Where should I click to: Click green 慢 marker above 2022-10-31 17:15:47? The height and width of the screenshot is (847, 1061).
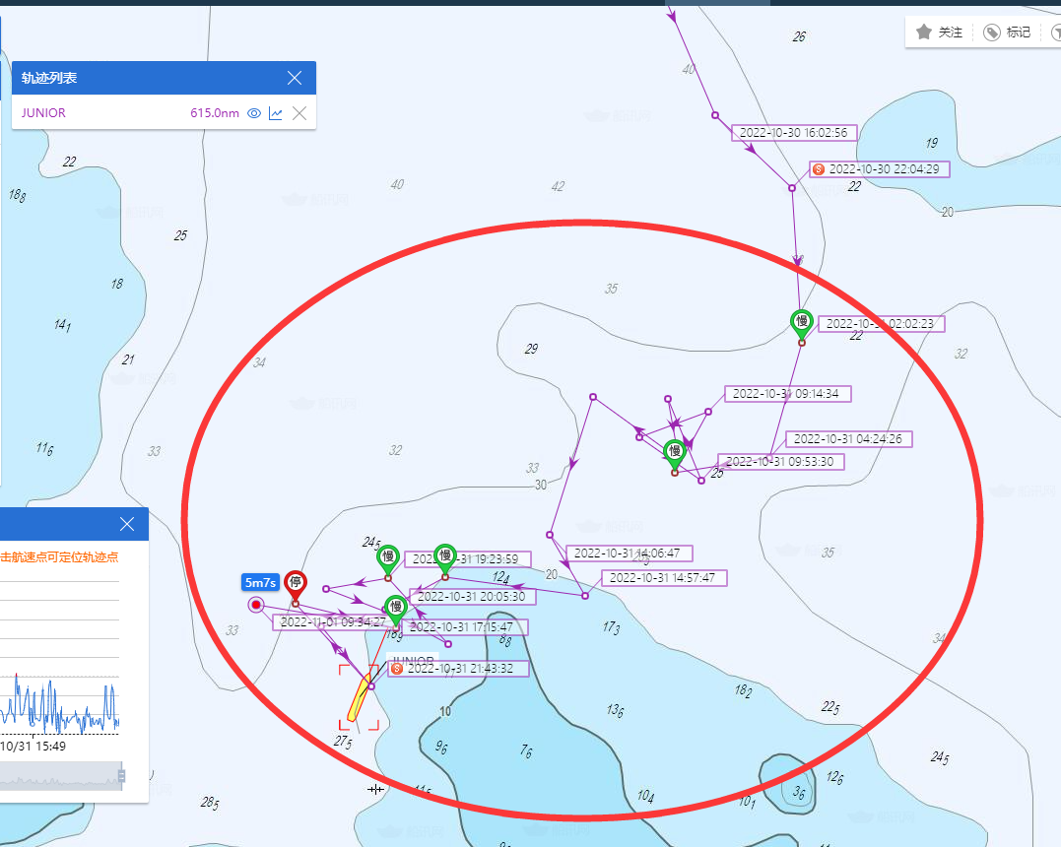pyautogui.click(x=396, y=608)
